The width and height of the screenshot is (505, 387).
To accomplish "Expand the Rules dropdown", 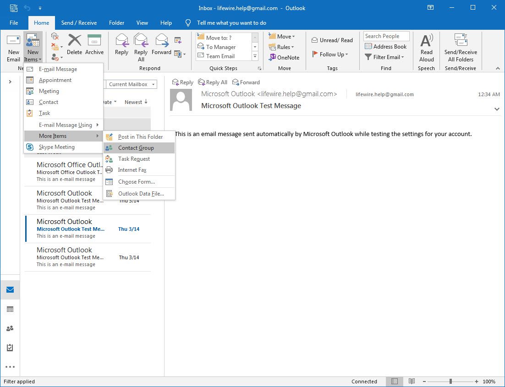I will pyautogui.click(x=281, y=47).
